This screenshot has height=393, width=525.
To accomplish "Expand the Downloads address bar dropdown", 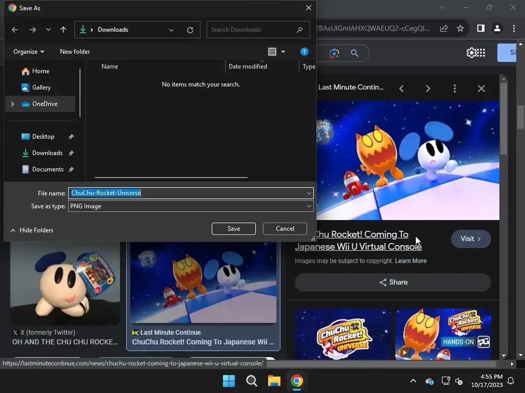I will tap(171, 30).
